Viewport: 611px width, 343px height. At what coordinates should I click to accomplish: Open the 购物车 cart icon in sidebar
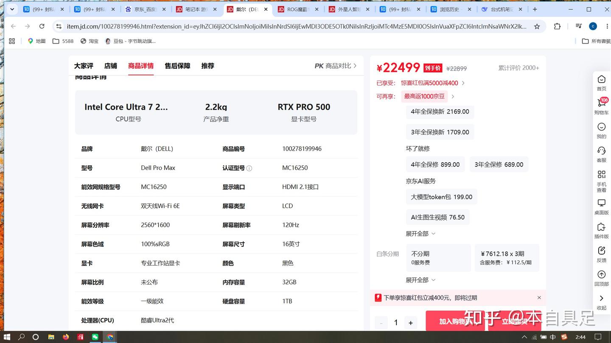tap(602, 103)
